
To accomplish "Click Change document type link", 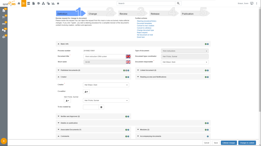I will click(x=145, y=30).
